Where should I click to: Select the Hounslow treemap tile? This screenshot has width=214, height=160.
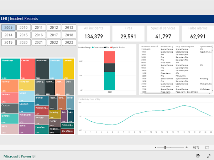[x=42, y=129]
